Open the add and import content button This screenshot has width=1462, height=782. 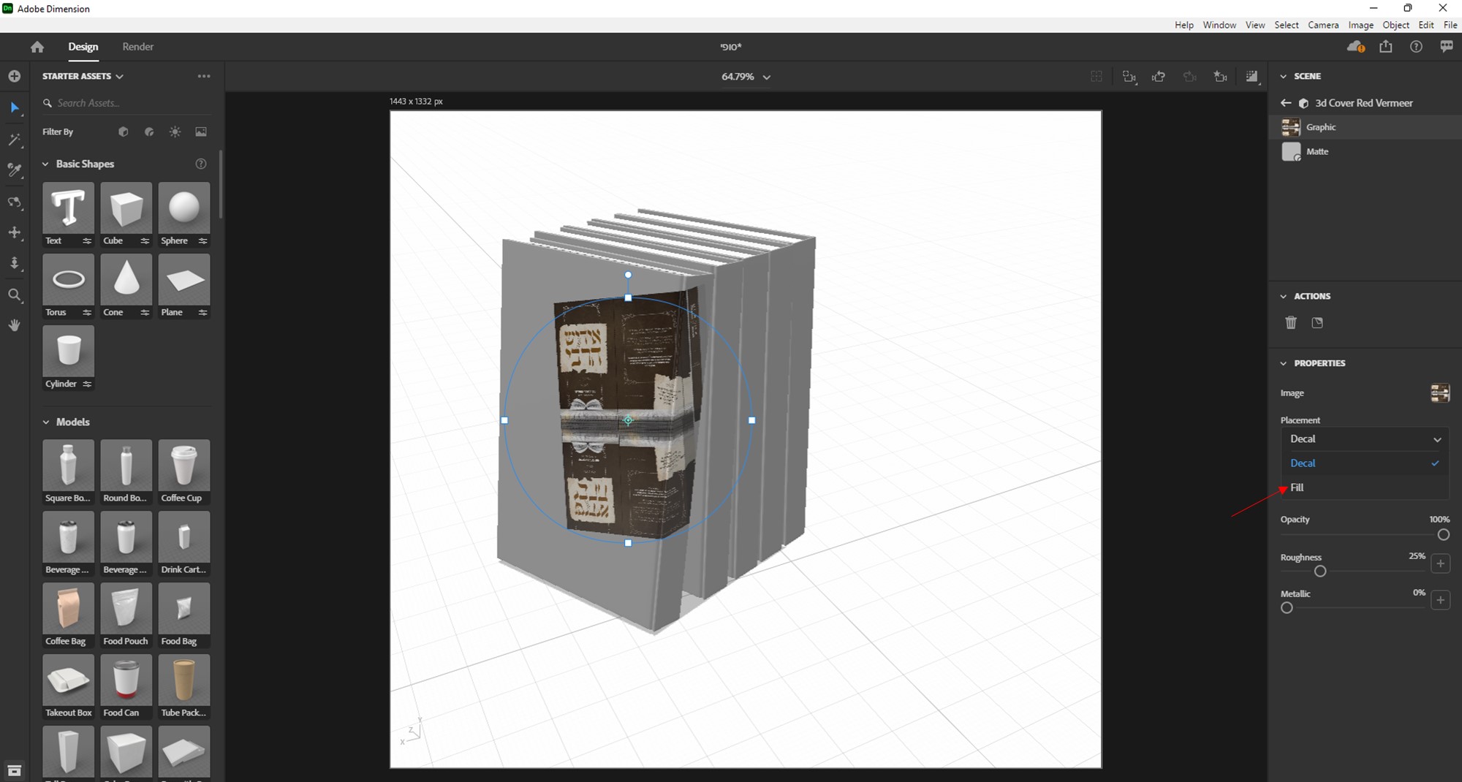pos(15,76)
